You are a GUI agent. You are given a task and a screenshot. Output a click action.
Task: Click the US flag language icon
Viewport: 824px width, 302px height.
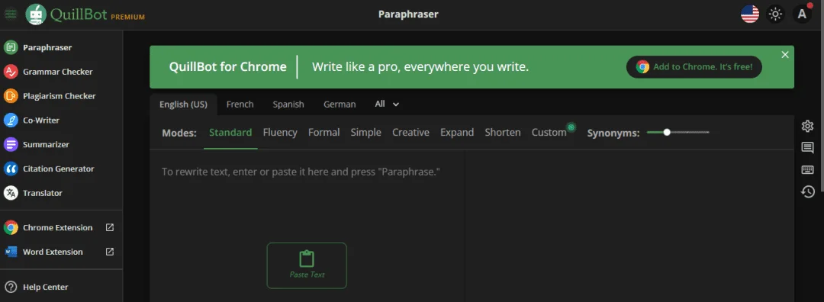tap(750, 14)
